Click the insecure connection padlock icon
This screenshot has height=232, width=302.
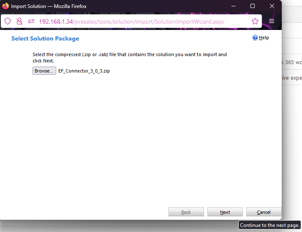point(19,21)
